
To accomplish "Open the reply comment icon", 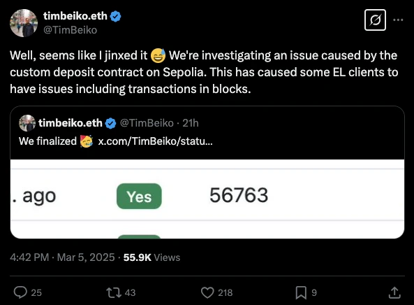I will 20,292.
